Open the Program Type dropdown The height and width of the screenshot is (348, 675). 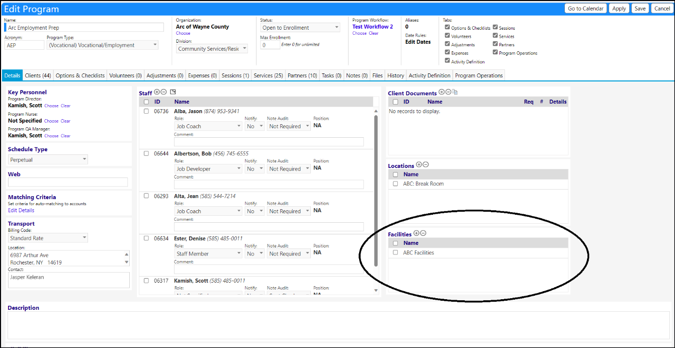103,45
